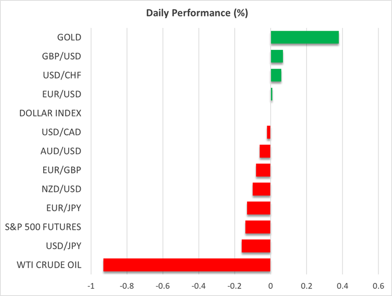This screenshot has width=392, height=296.
Task: Click the red S&P 500 FUTURES bar
Action: tap(258, 227)
